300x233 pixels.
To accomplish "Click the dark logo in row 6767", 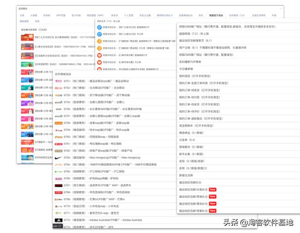I will (x=59, y=185).
